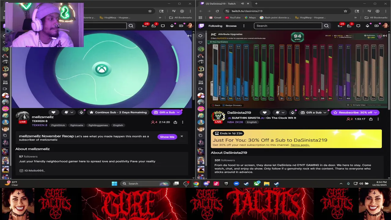The height and width of the screenshot is (220, 391).
Task: Open Chrome profile icon in right browser window
Action: (378, 11)
